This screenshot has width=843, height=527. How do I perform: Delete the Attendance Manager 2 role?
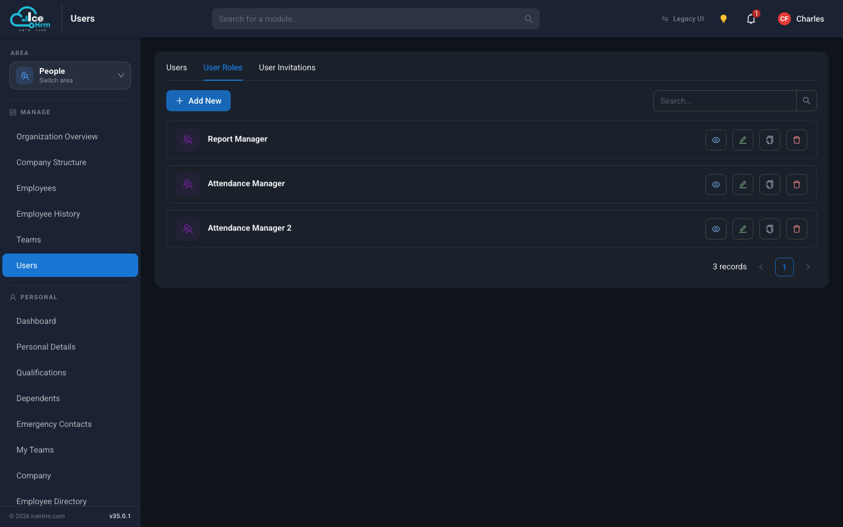[x=797, y=229]
